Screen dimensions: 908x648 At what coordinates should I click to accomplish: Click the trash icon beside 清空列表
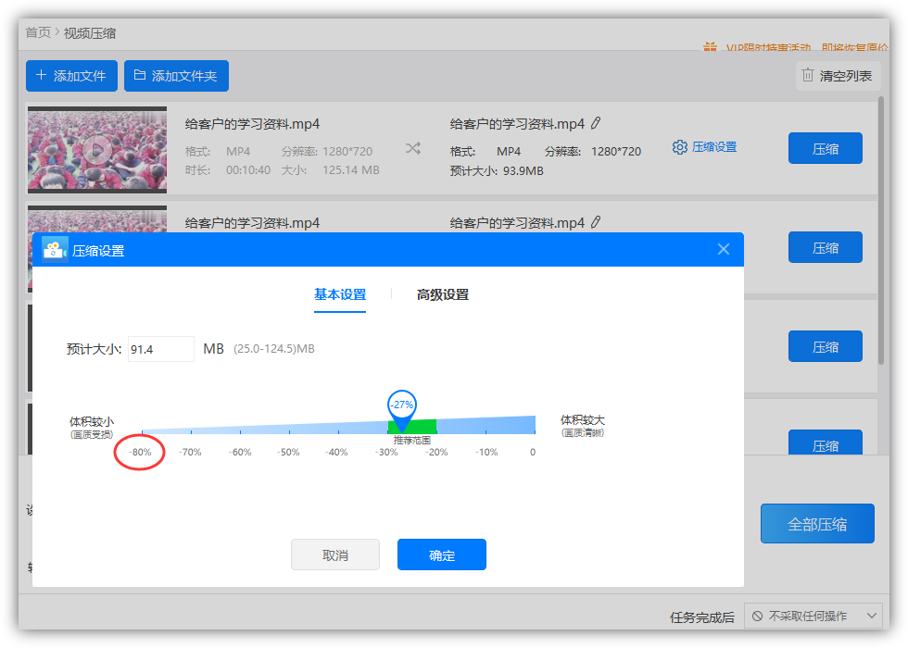pos(807,77)
